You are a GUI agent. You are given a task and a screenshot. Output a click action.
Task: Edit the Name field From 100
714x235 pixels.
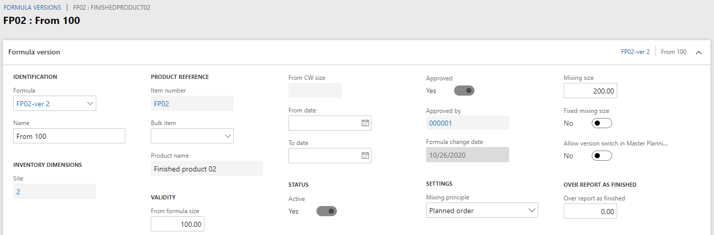point(69,136)
